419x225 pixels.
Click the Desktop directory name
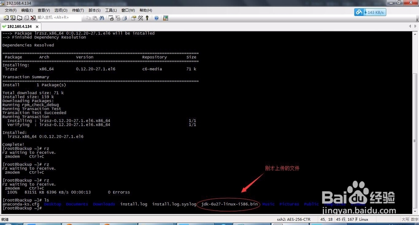coord(52,204)
